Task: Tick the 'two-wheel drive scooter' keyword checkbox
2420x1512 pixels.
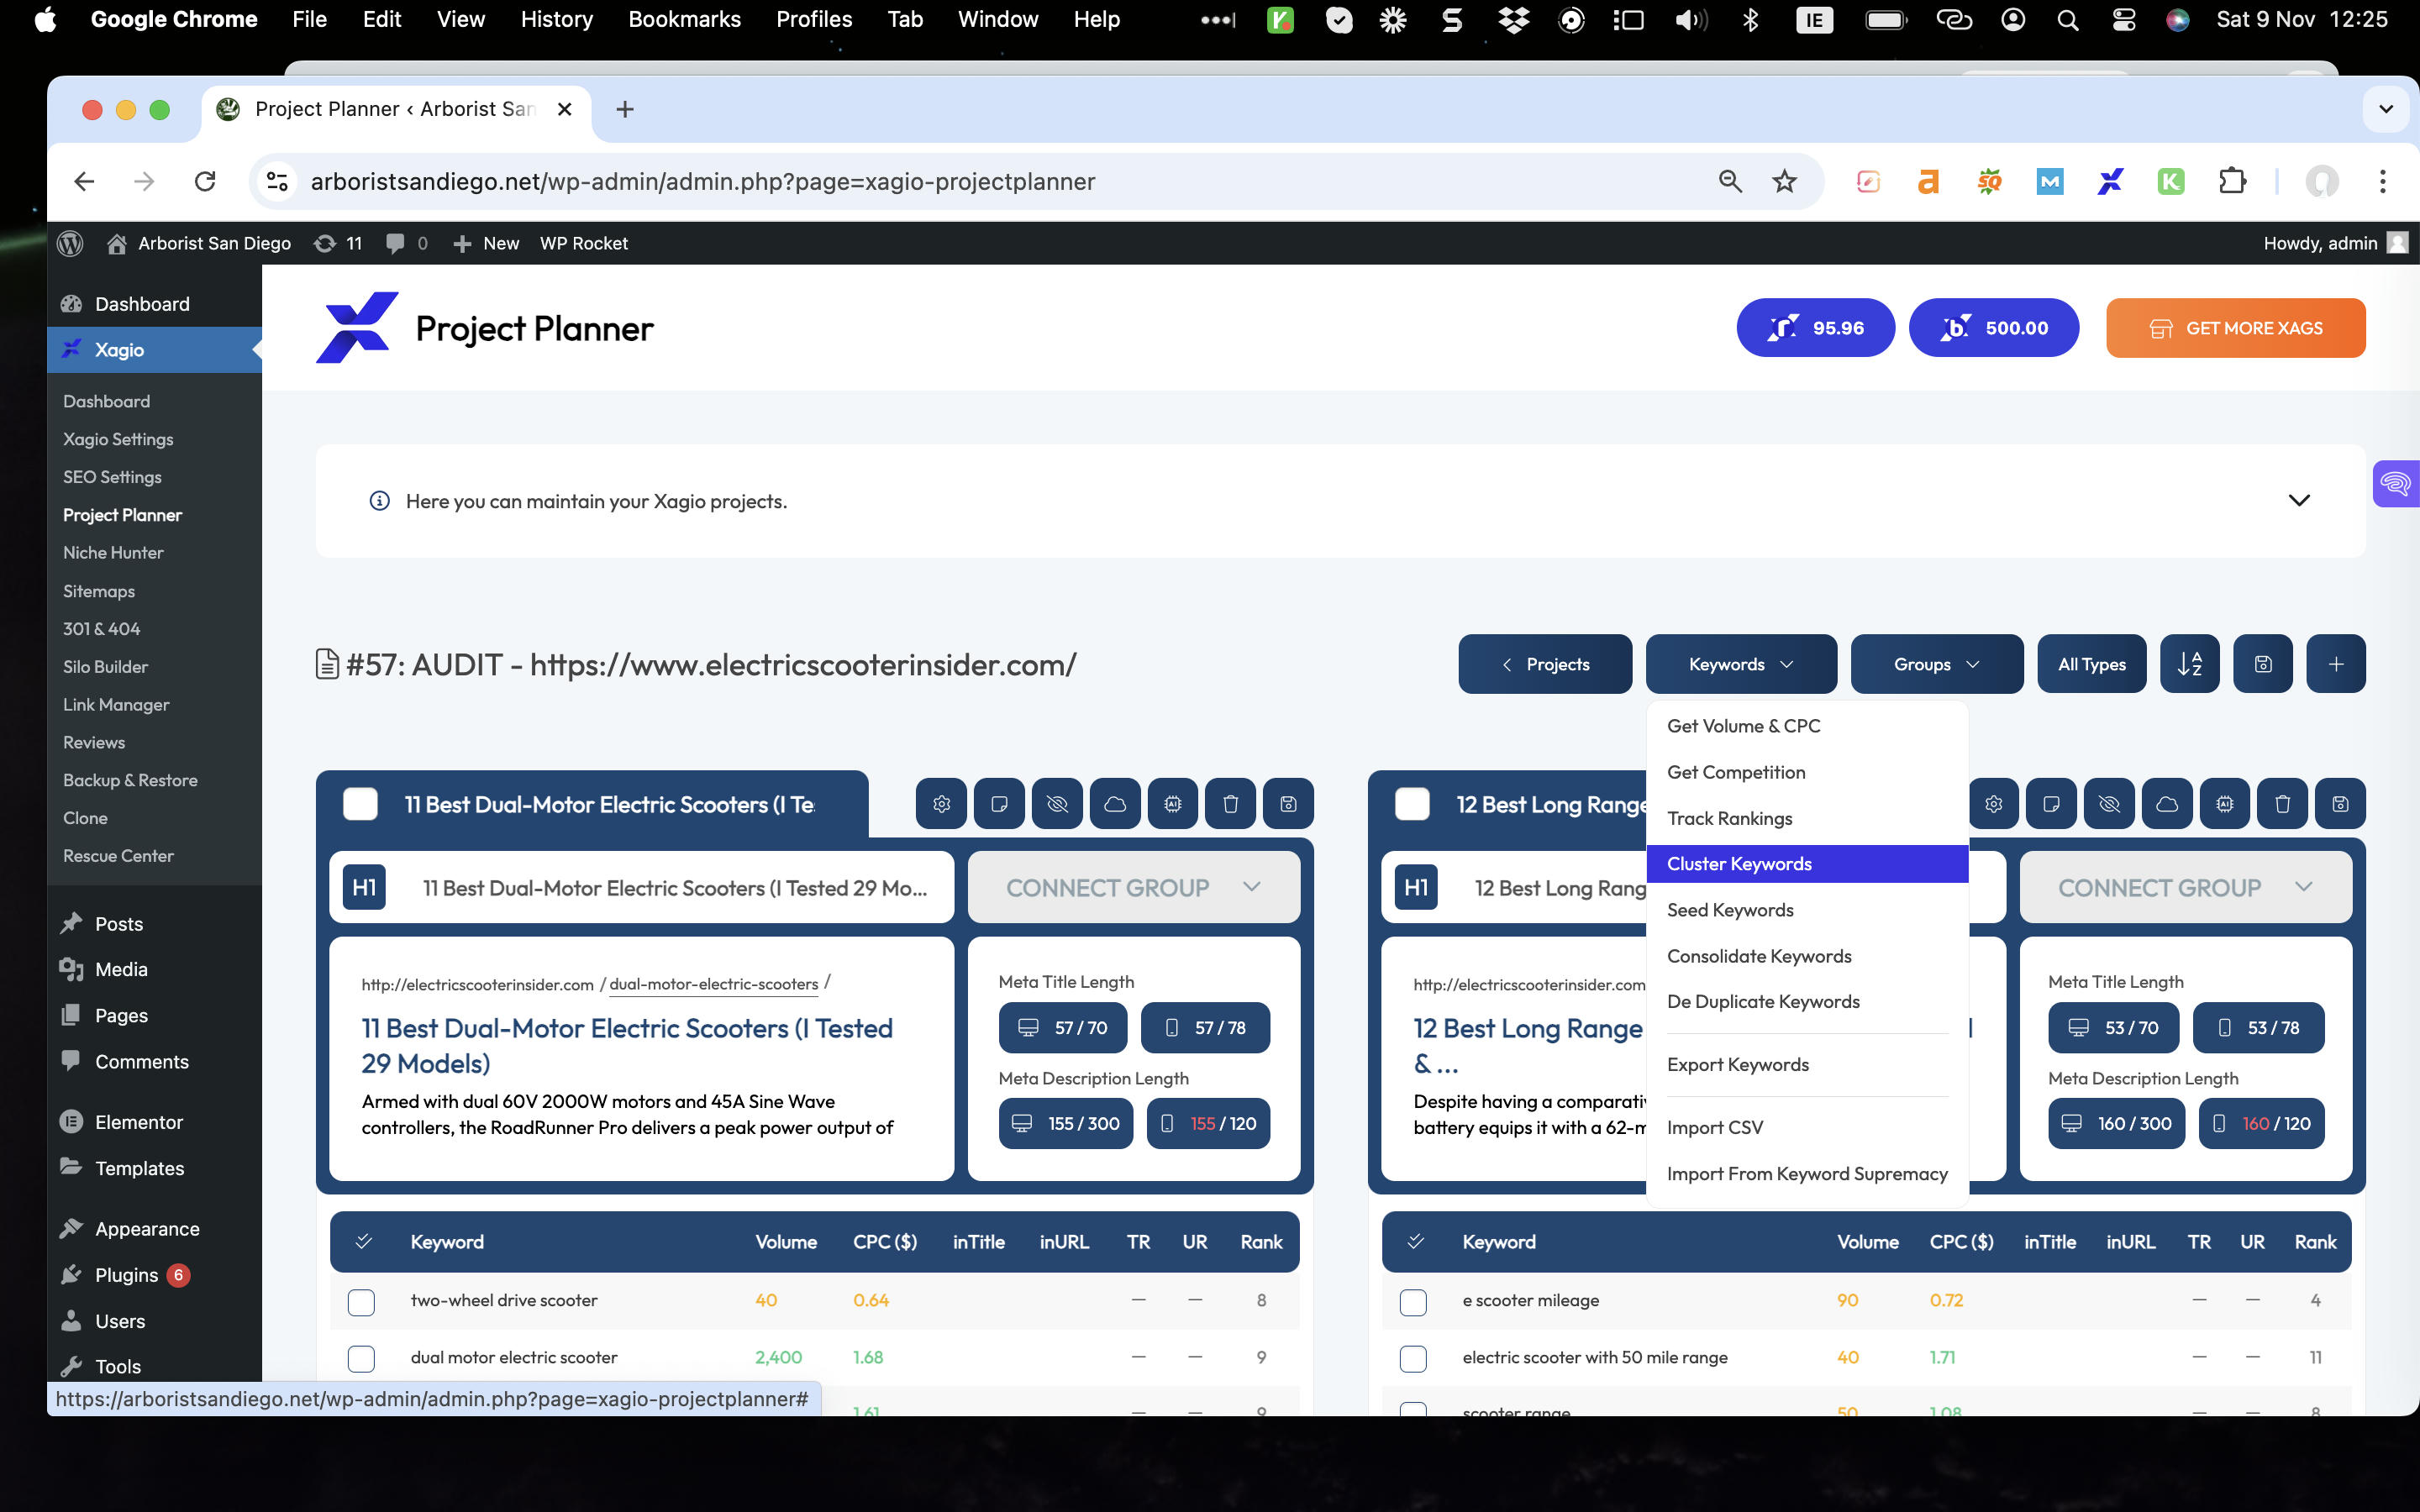Action: [361, 1302]
